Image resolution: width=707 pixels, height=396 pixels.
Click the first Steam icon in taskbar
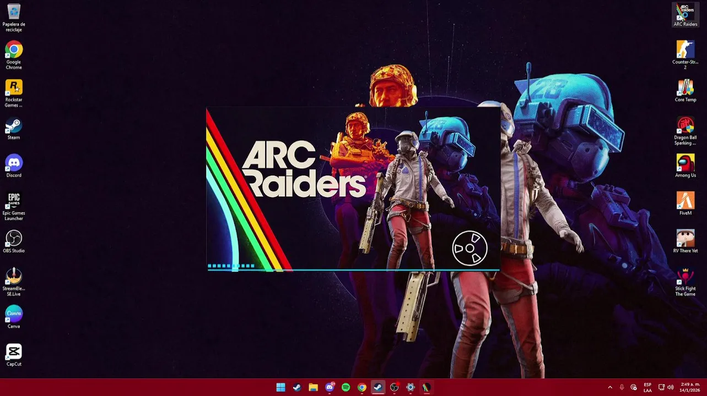point(296,387)
